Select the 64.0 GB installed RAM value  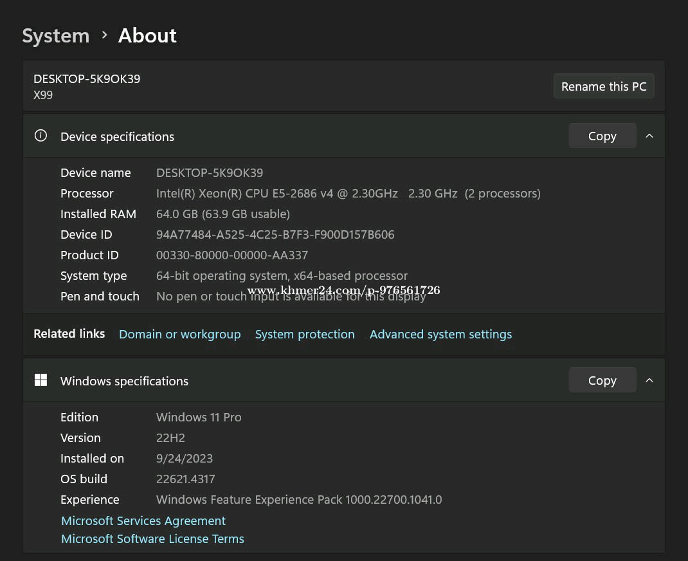tap(223, 214)
